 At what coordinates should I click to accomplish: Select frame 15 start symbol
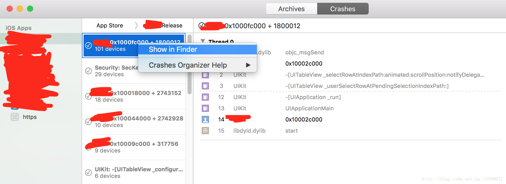pos(291,131)
